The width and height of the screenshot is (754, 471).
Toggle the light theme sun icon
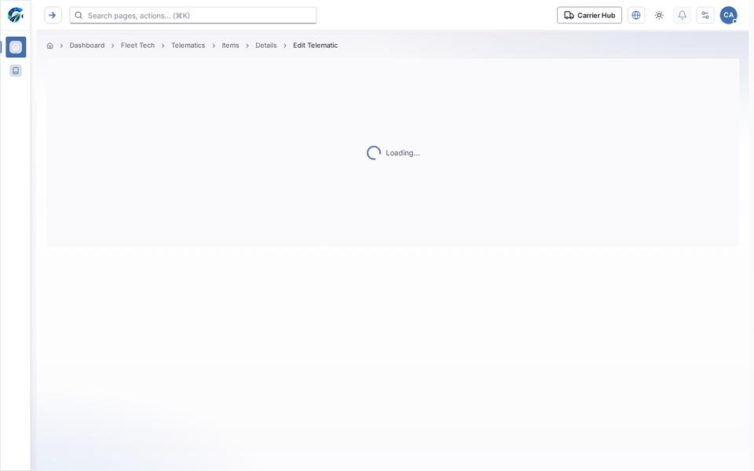659,16
